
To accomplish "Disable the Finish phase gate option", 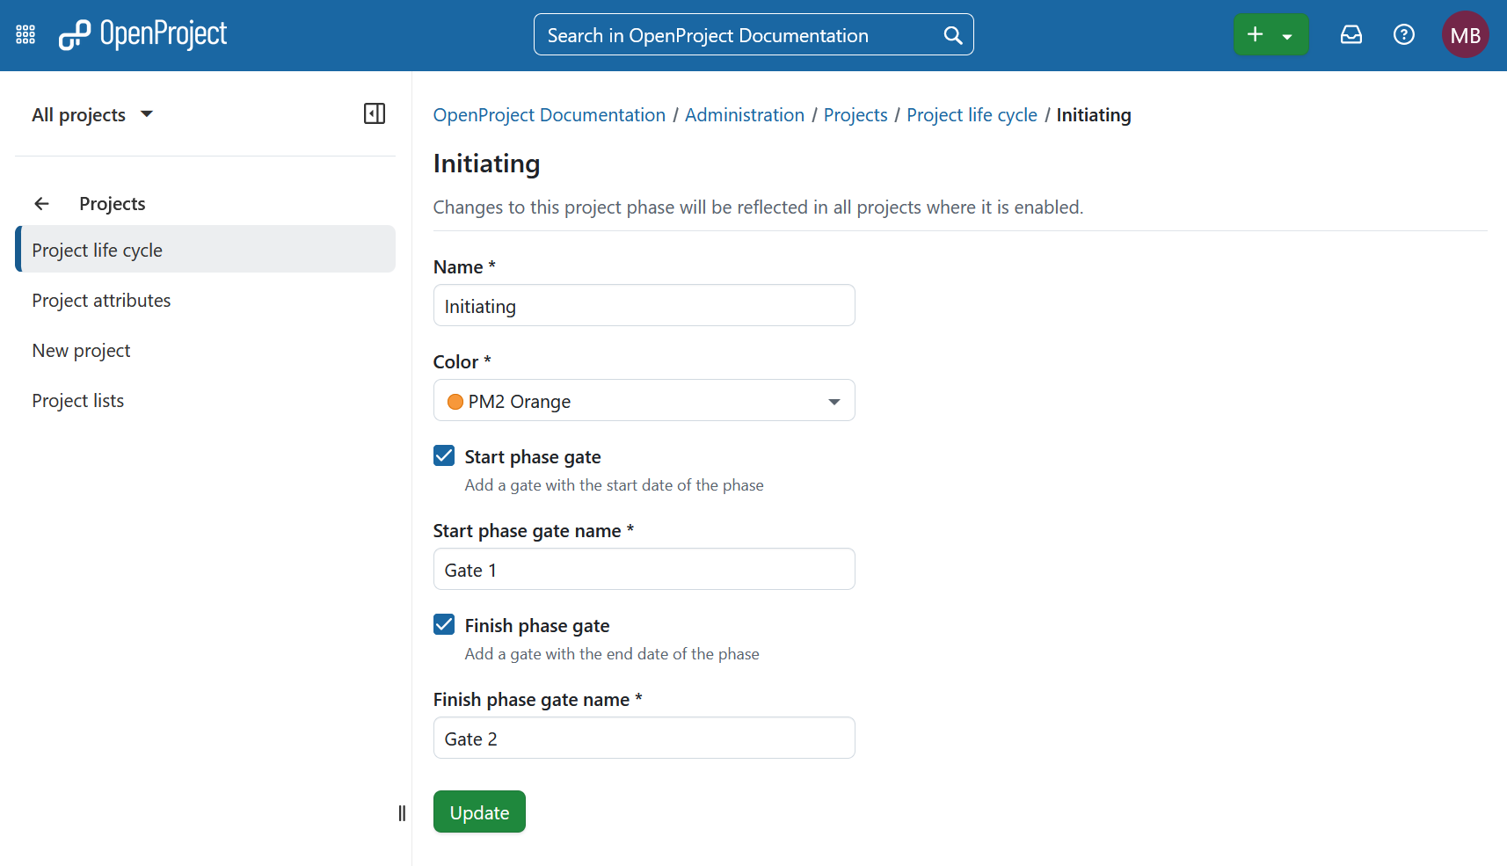I will tap(443, 624).
